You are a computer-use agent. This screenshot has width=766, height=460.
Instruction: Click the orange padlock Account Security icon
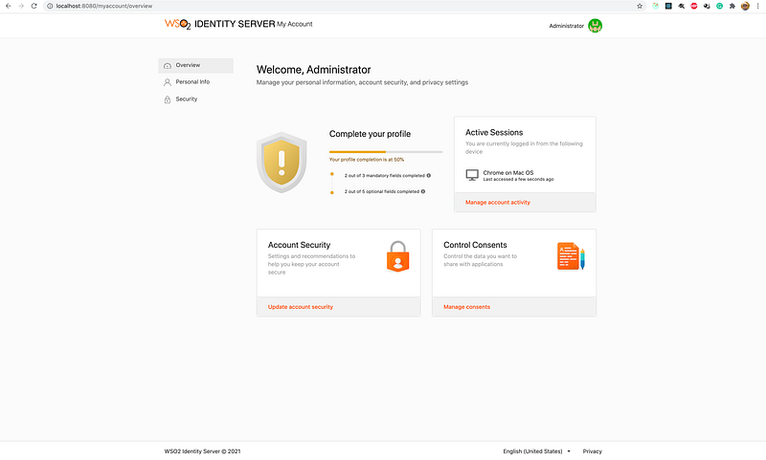pyautogui.click(x=397, y=256)
